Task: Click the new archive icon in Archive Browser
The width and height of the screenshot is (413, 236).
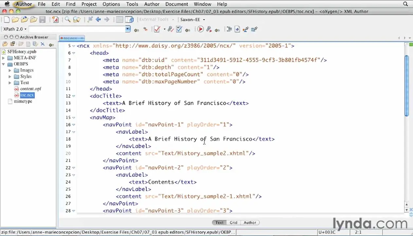Action: [12, 44]
